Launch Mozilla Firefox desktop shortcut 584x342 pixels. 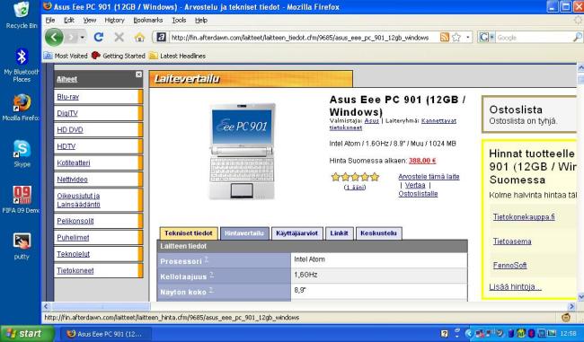tap(22, 108)
